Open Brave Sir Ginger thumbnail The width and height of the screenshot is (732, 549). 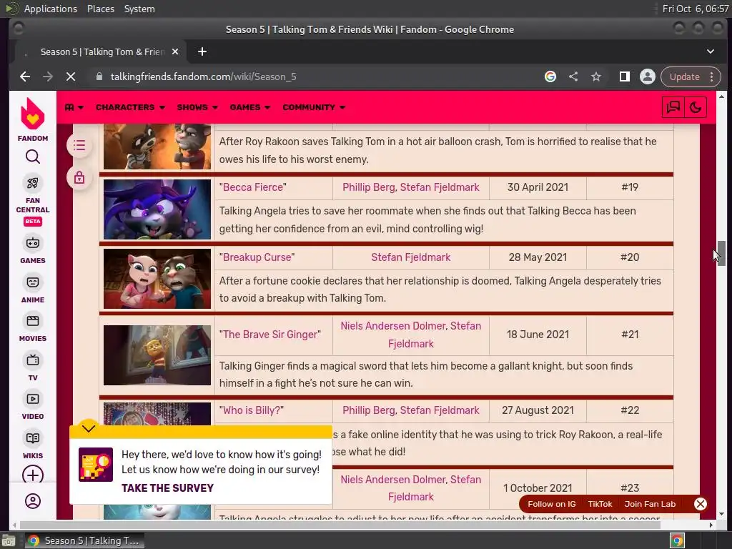pos(157,355)
